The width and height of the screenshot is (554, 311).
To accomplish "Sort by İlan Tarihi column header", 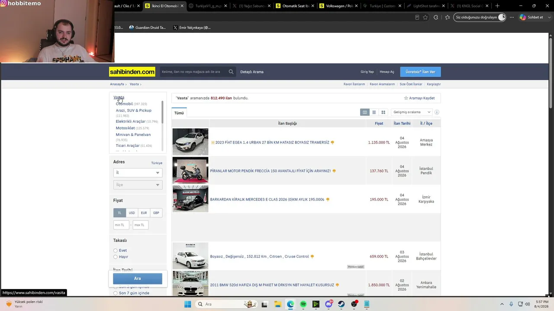I will click(402, 124).
